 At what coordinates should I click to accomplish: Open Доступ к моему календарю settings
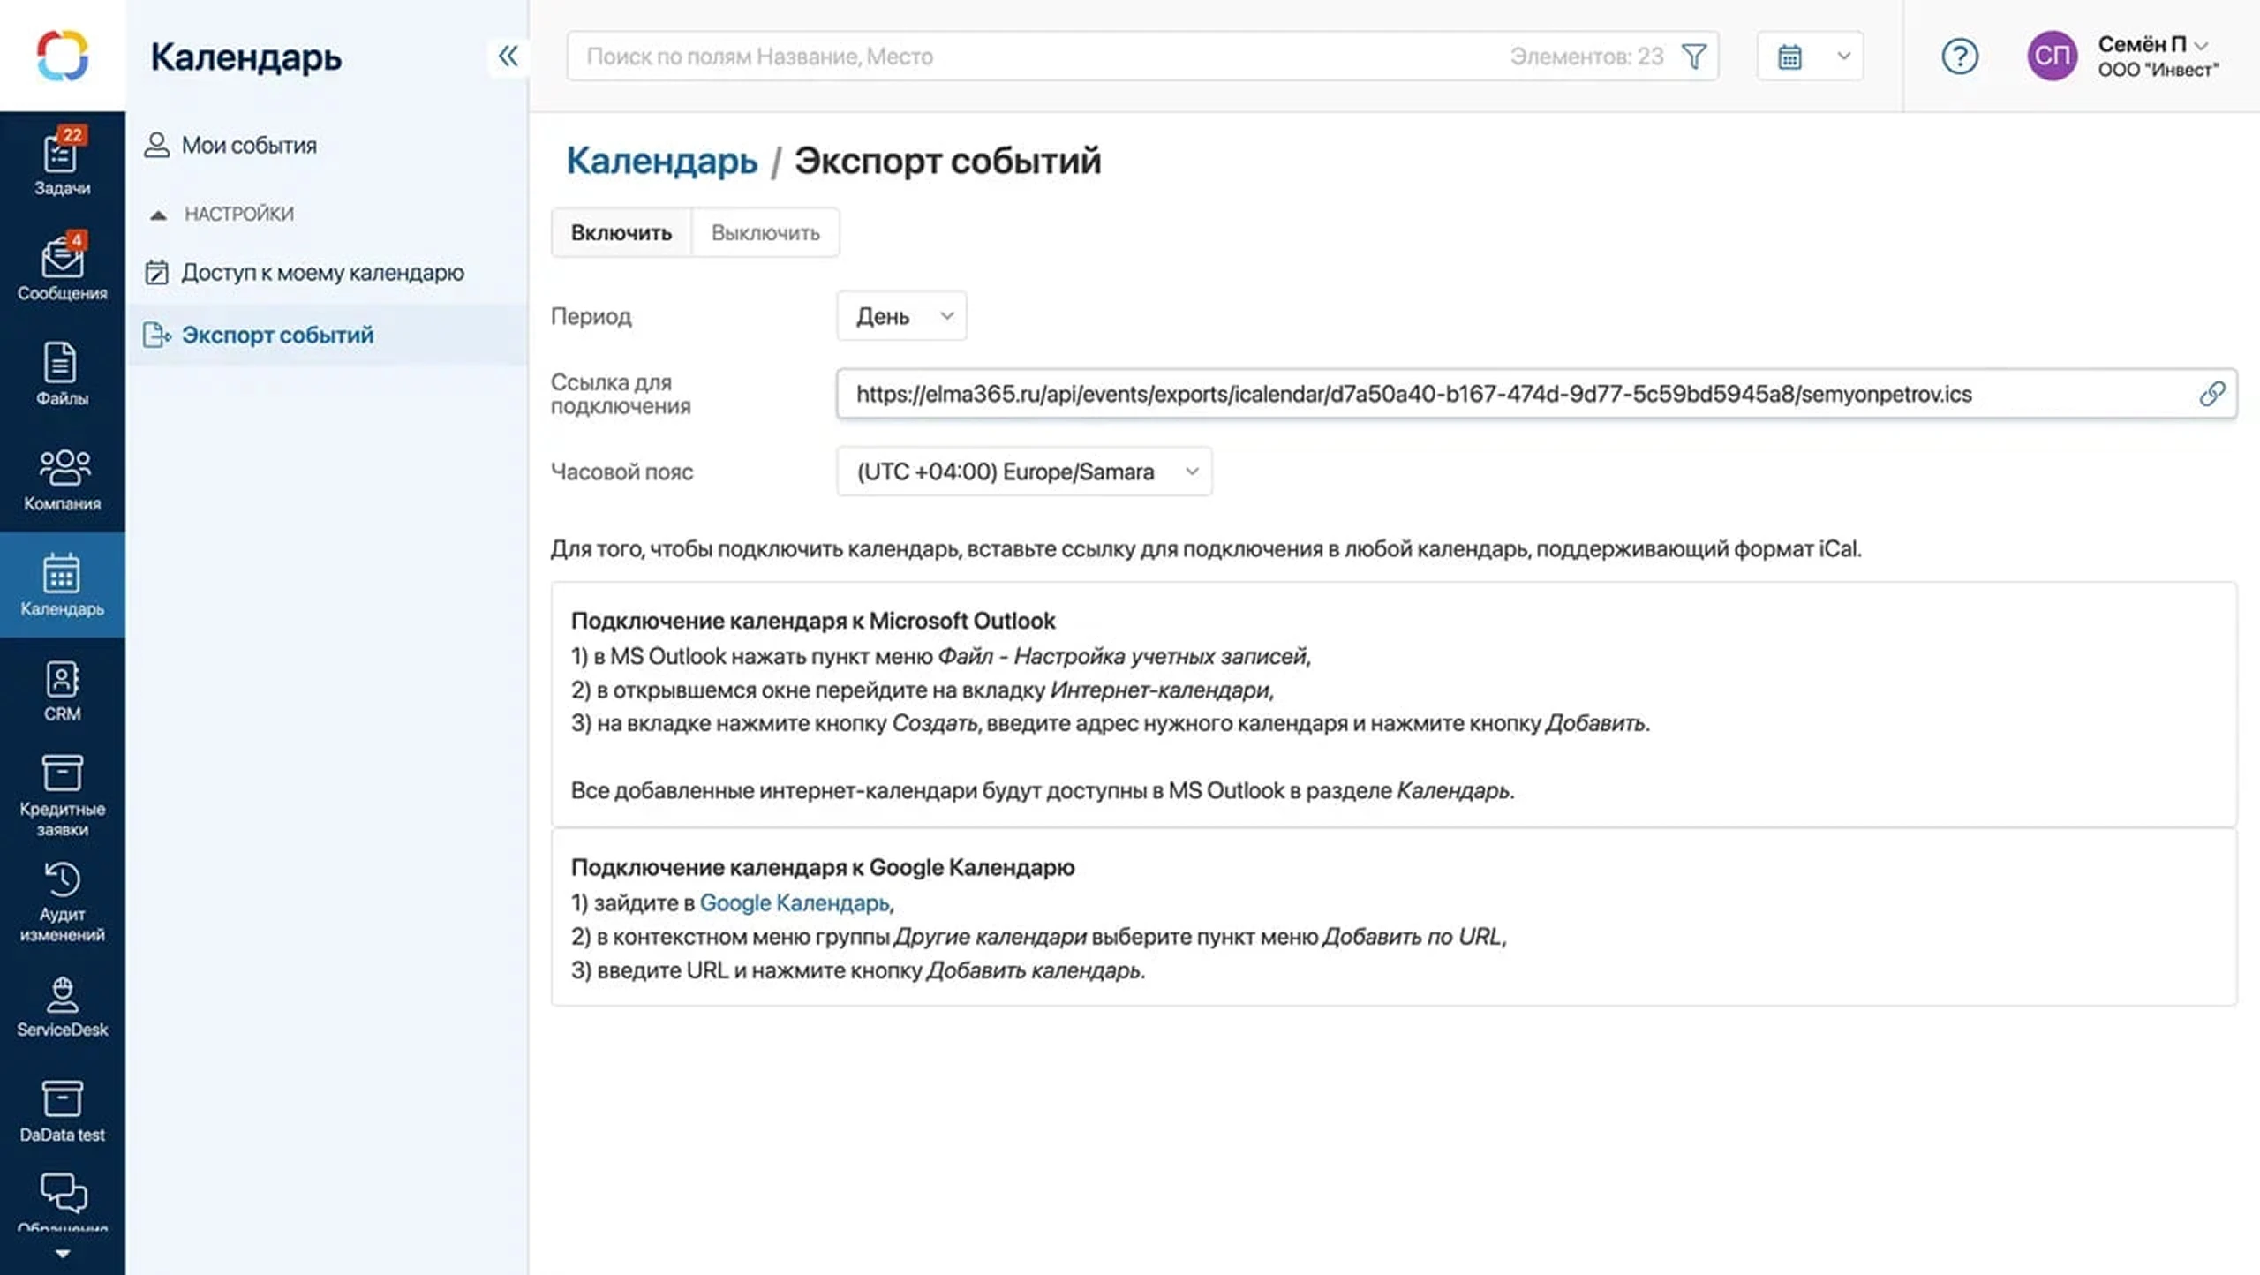tap(305, 272)
